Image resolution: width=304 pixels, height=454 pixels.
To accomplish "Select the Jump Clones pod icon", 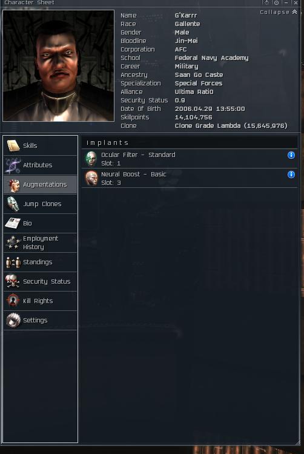I will pos(13,204).
